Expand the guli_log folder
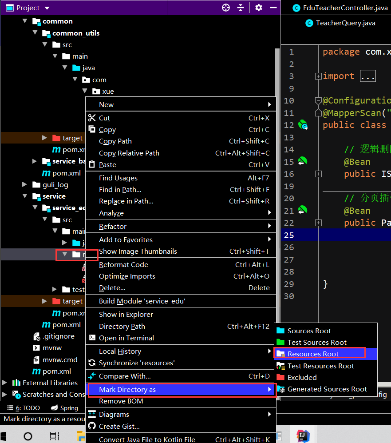 coord(25,184)
